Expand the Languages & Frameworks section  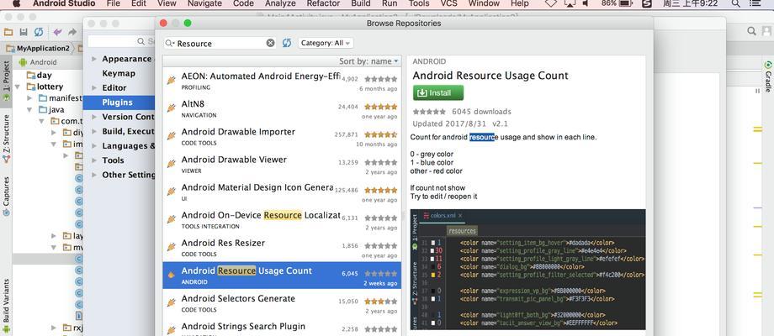pyautogui.click(x=93, y=146)
